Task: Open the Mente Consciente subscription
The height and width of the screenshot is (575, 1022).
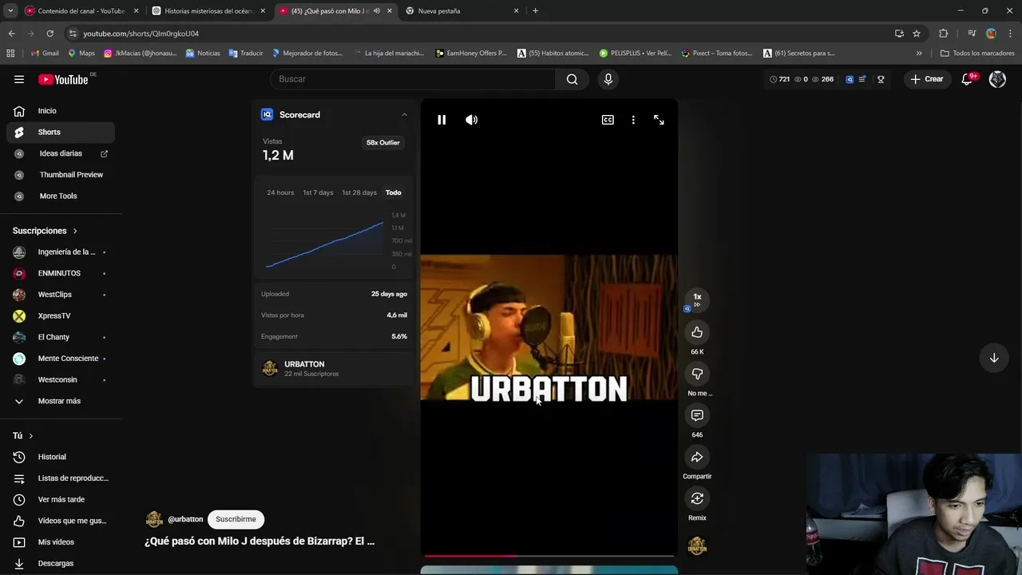Action: click(x=61, y=359)
